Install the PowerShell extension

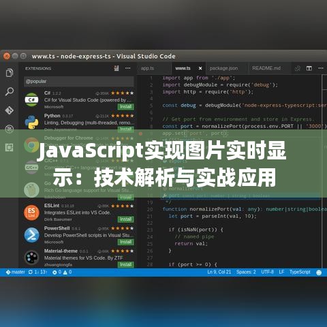point(126,242)
